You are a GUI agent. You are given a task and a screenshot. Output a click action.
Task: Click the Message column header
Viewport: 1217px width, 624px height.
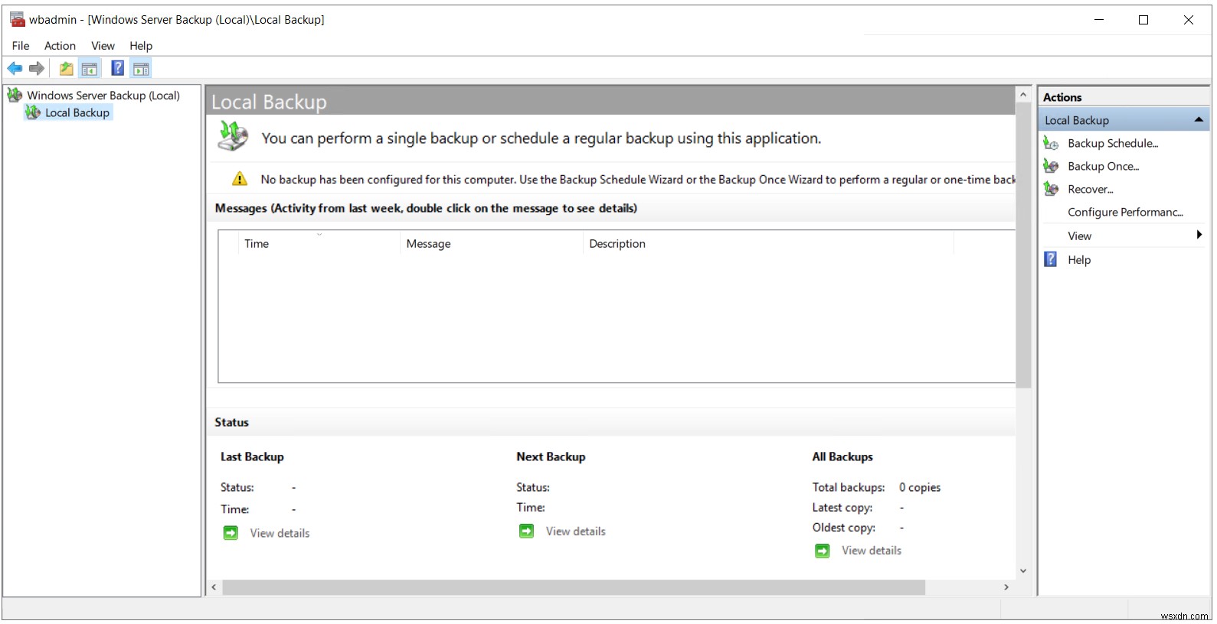[x=492, y=243]
